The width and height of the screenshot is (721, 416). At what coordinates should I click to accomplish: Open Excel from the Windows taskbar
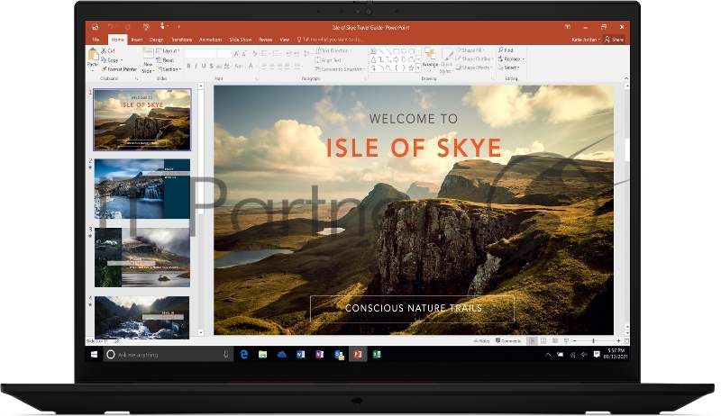(x=377, y=355)
